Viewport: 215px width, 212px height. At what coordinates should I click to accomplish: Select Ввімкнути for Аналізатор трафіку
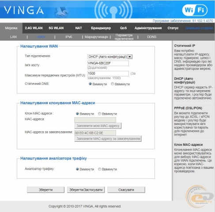point(100,169)
